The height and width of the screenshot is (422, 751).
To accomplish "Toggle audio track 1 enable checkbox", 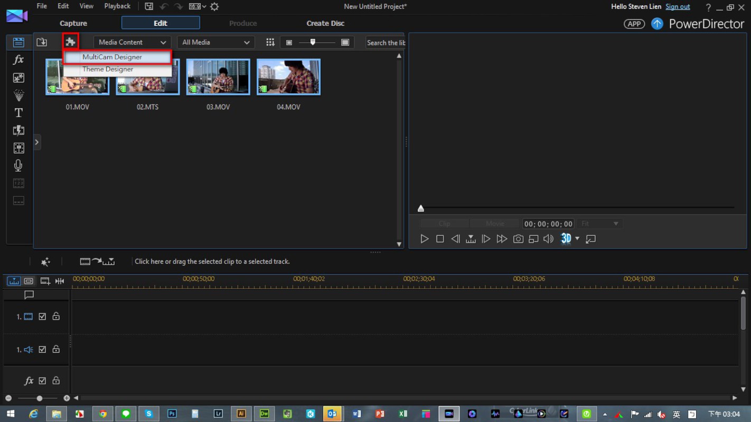I will [42, 349].
